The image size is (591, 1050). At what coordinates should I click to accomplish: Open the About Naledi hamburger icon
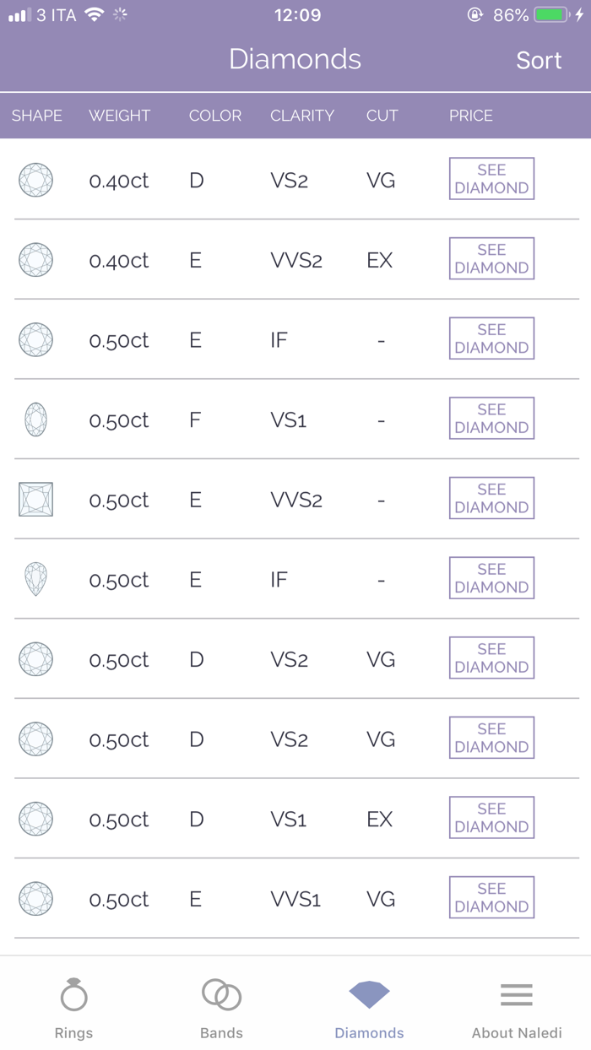[x=517, y=995]
